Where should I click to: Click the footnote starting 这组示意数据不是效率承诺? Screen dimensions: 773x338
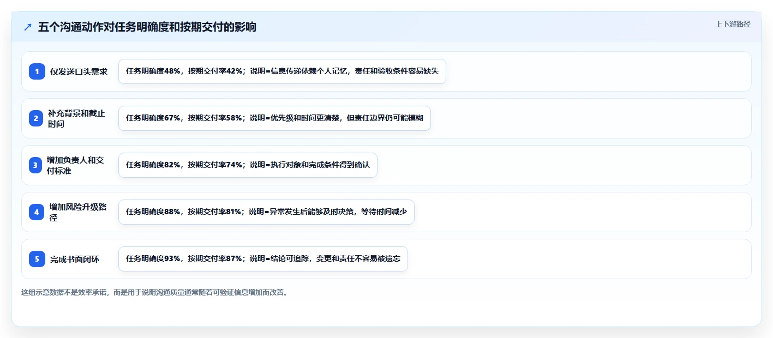click(x=154, y=292)
